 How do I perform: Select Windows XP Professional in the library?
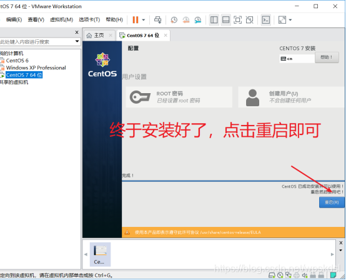pyautogui.click(x=36, y=67)
